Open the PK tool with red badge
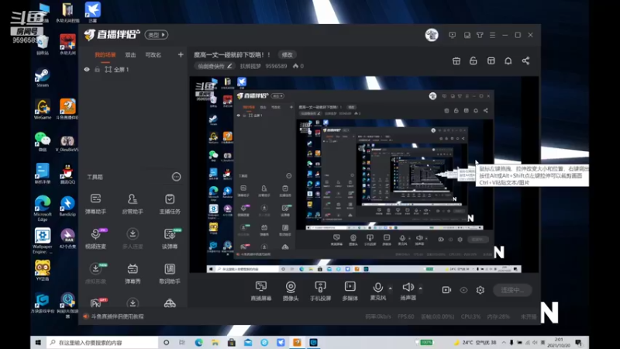This screenshot has width=620, height=349. [97, 302]
